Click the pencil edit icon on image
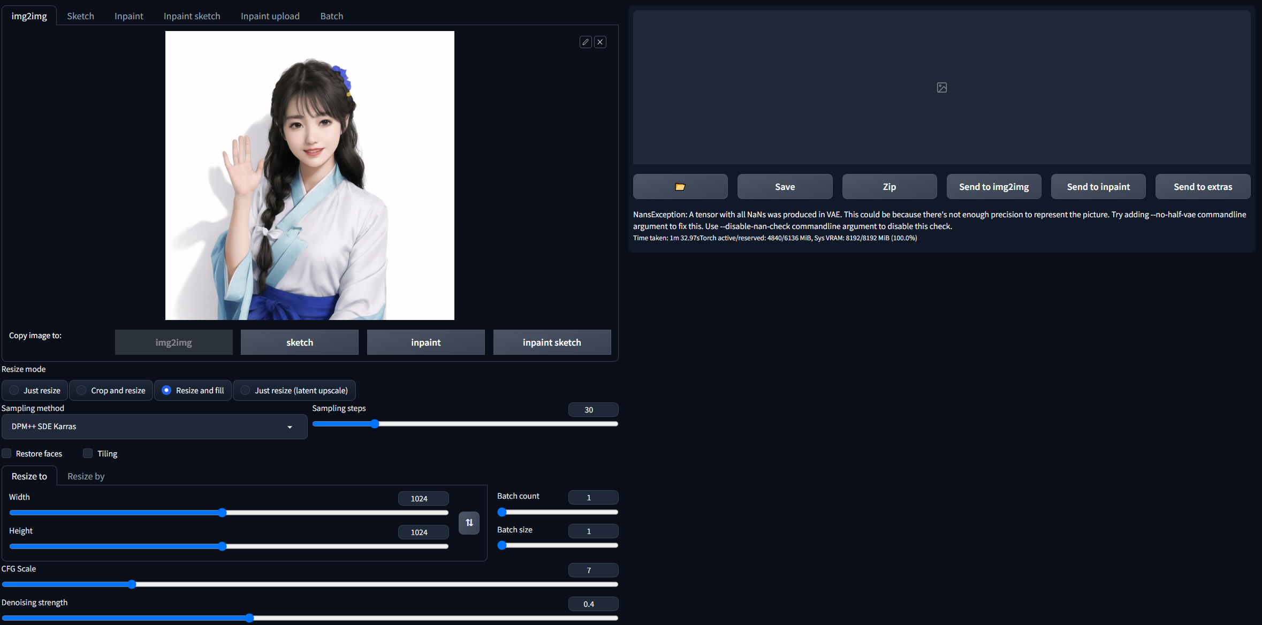1262x625 pixels. (x=586, y=42)
